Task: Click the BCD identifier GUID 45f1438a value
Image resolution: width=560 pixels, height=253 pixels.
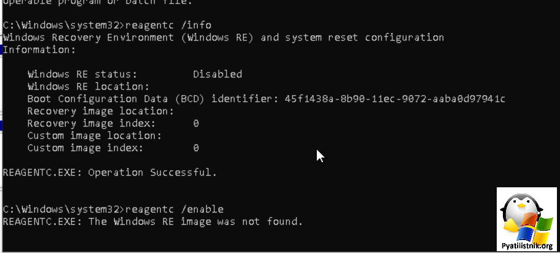Action: pyautogui.click(x=395, y=99)
